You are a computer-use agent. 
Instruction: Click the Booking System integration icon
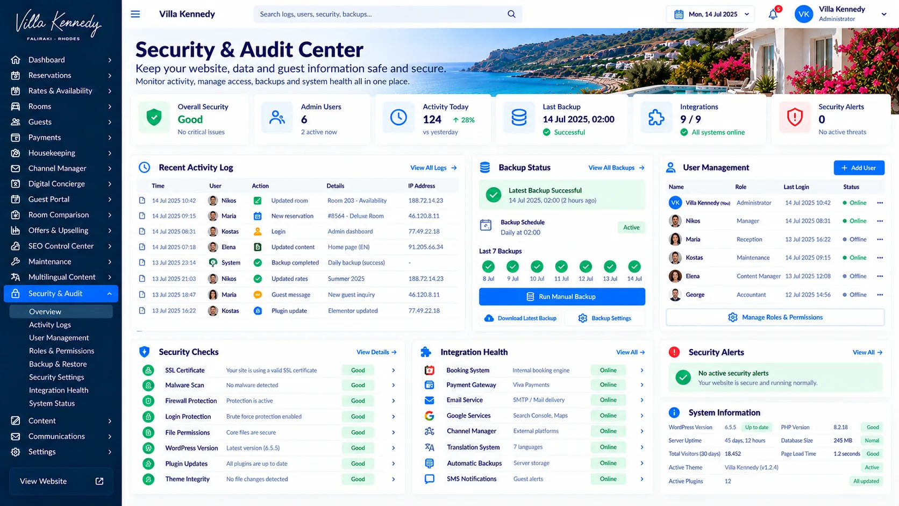click(429, 370)
